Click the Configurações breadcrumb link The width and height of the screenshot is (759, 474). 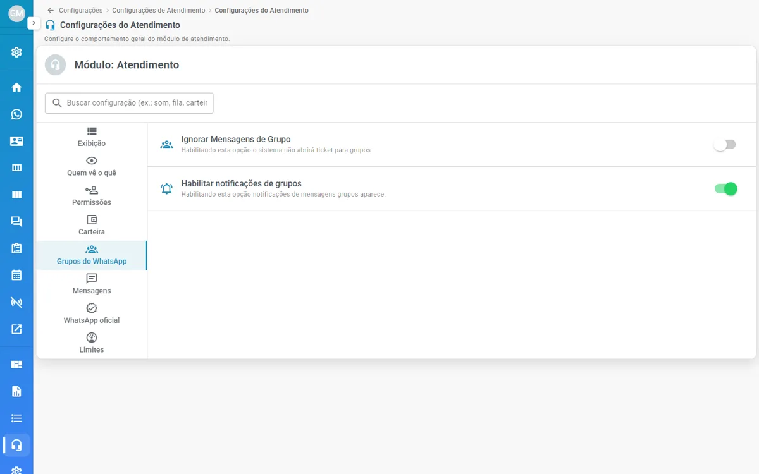point(80,11)
